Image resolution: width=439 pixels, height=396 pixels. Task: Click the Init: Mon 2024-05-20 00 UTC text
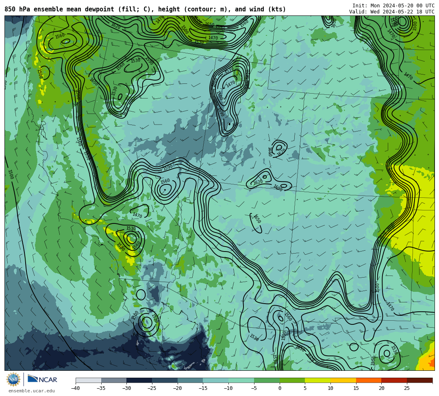[x=393, y=6]
